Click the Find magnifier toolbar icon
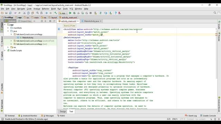The width and height of the screenshot is (221, 124). pos(38,13)
